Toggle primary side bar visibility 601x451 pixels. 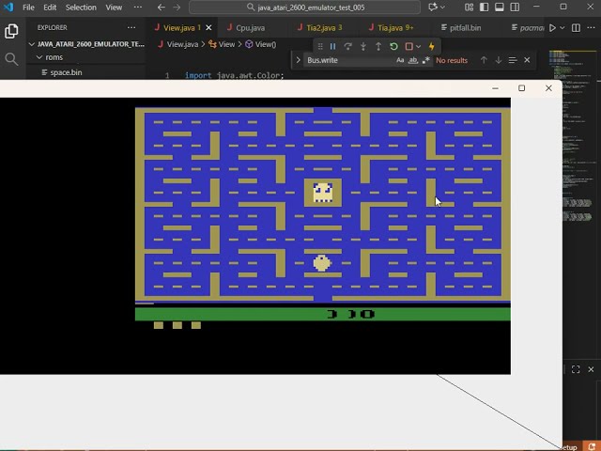click(x=485, y=8)
